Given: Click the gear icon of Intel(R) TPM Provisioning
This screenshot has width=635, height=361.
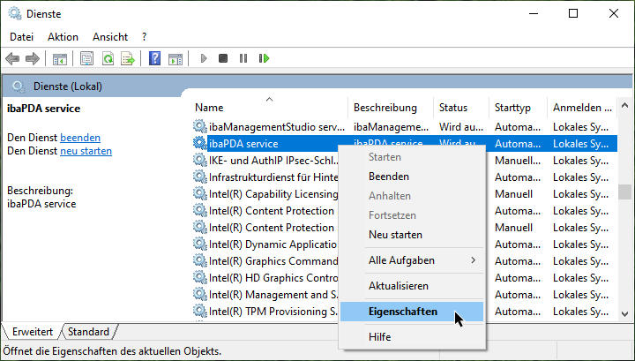Looking at the screenshot, I should (199, 312).
